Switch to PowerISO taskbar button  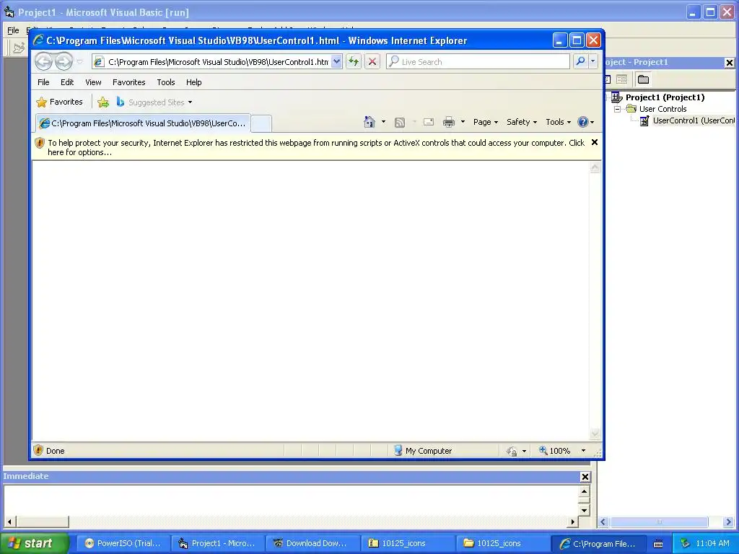click(123, 543)
